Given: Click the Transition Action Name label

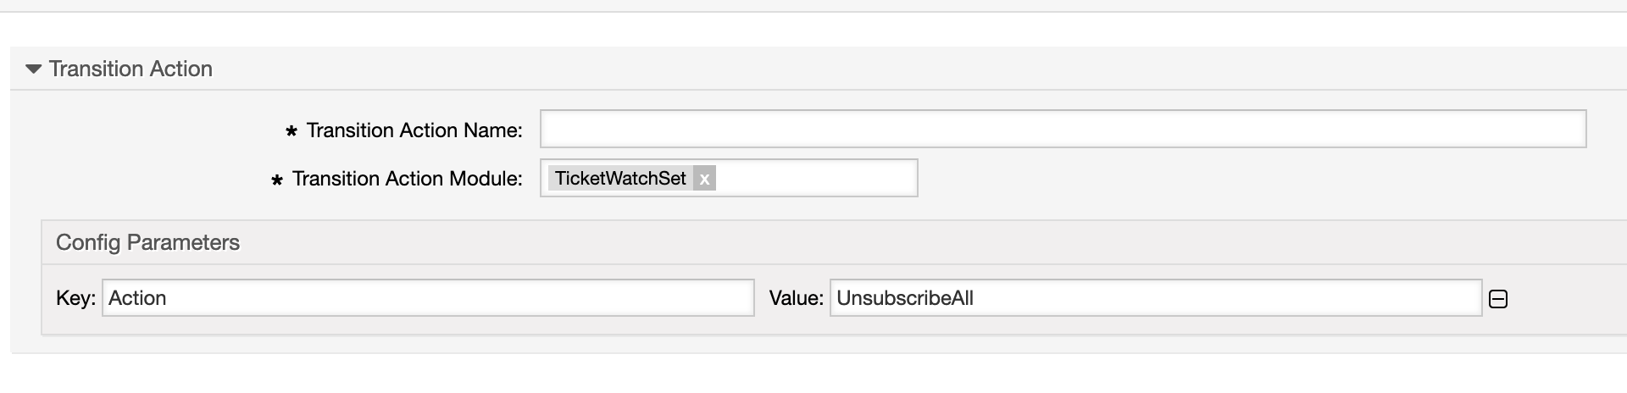Looking at the screenshot, I should (414, 130).
